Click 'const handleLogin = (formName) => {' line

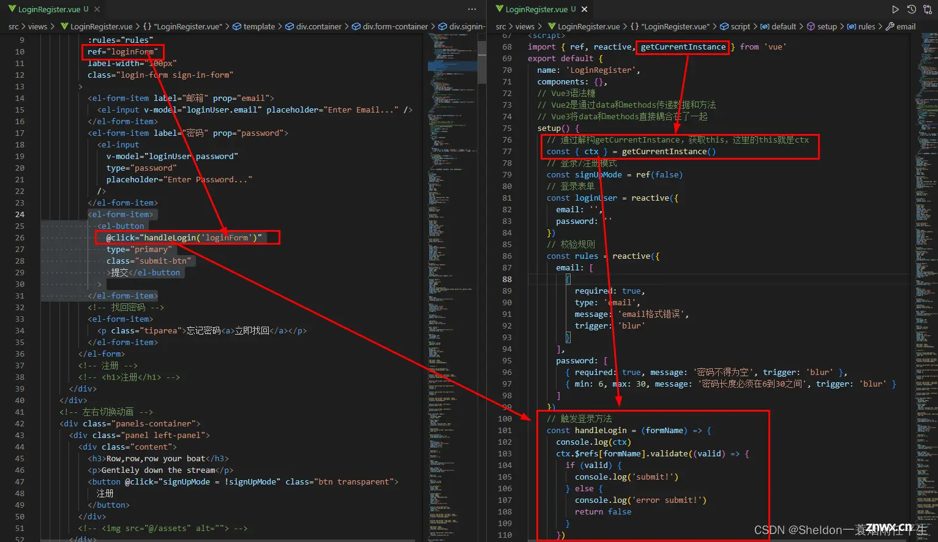pos(629,431)
